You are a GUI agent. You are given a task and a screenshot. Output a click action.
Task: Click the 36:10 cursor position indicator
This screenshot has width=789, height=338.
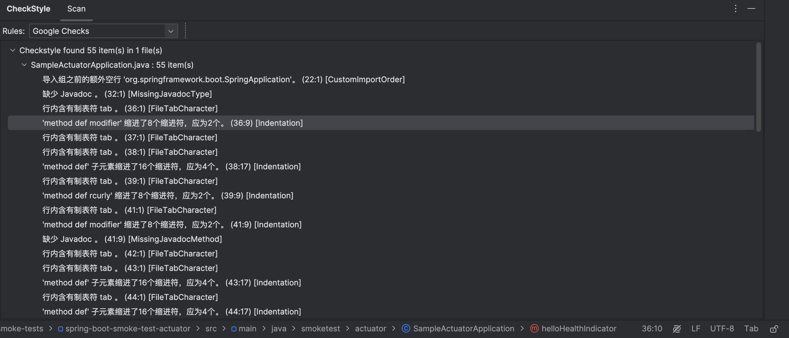tap(652, 329)
